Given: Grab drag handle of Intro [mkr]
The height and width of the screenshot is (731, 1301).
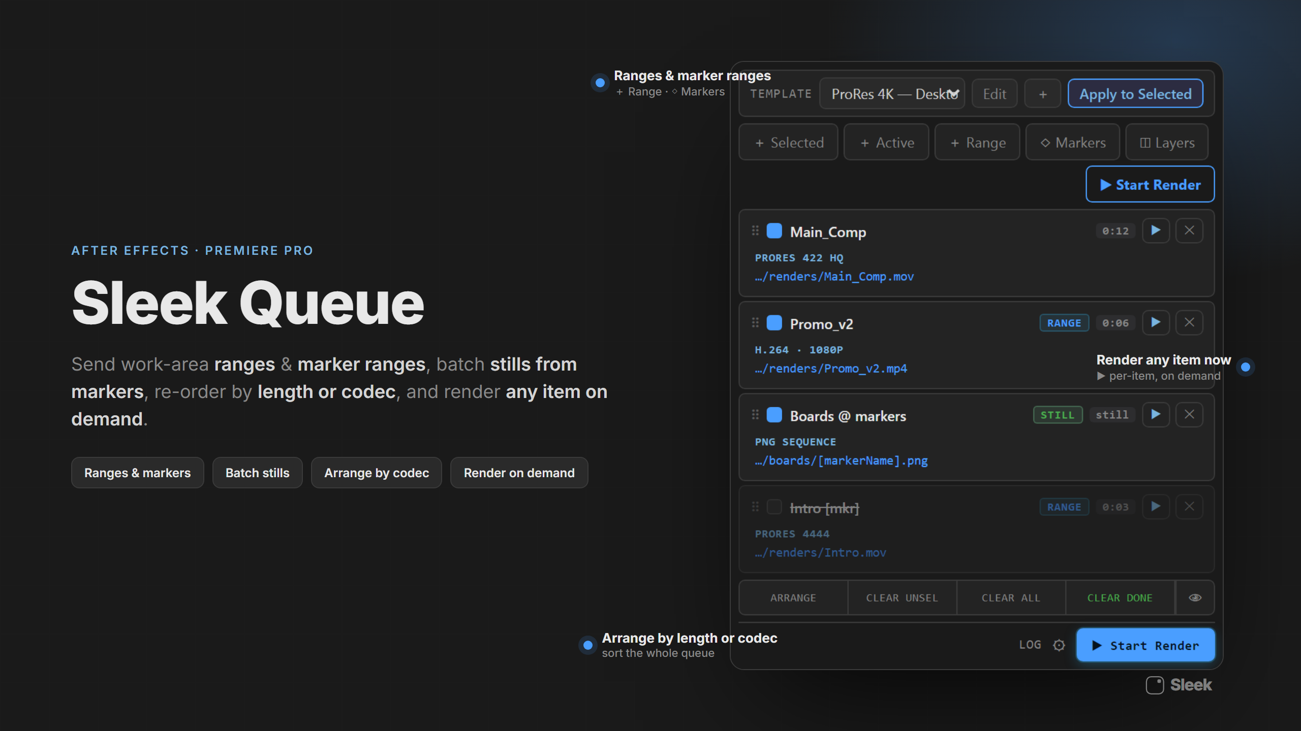Looking at the screenshot, I should 755,507.
